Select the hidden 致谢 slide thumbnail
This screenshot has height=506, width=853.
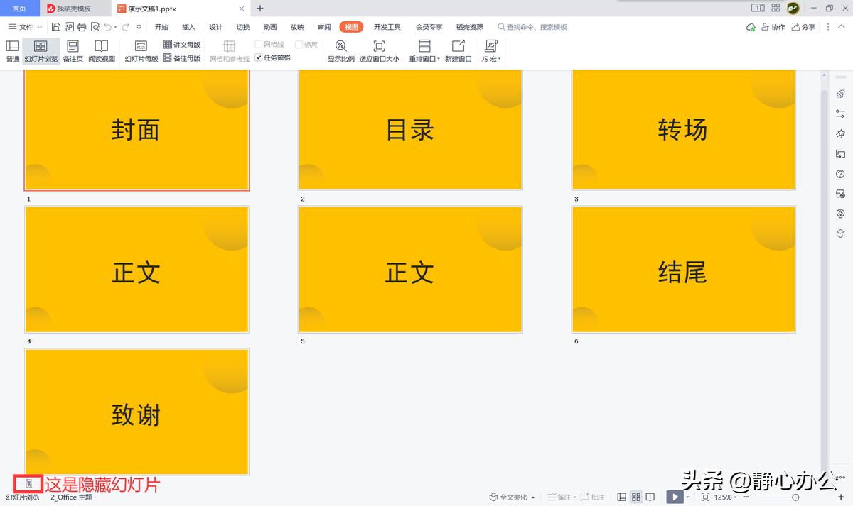[135, 412]
